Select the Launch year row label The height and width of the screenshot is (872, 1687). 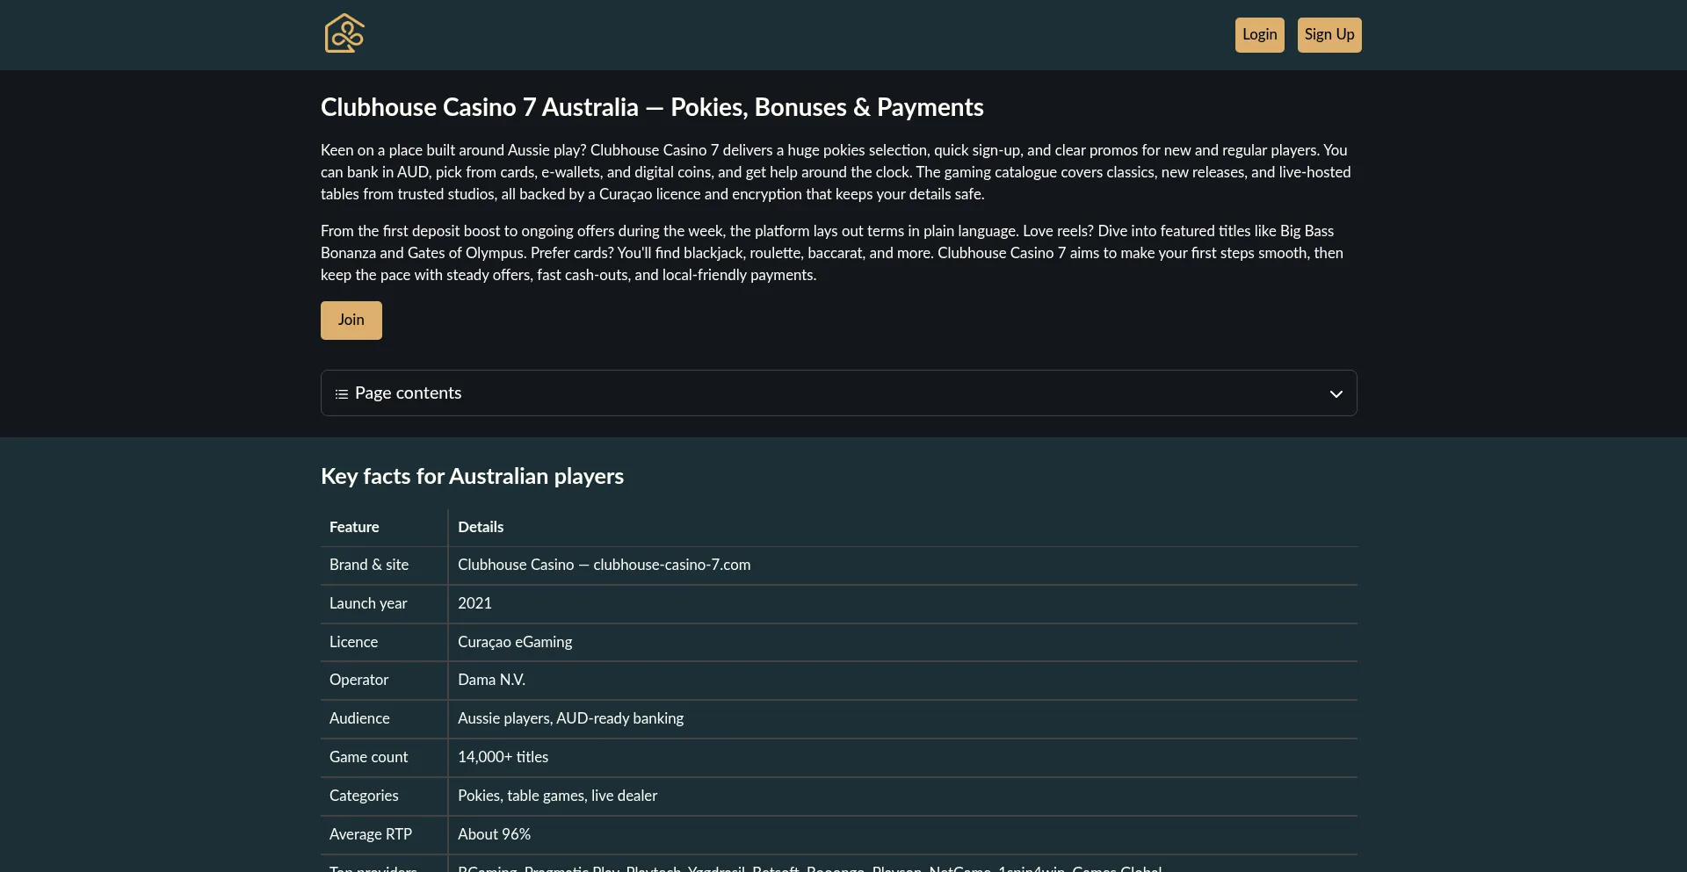tap(368, 603)
